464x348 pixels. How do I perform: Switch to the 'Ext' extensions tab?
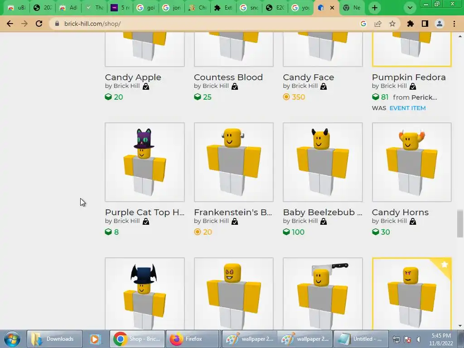pyautogui.click(x=223, y=8)
